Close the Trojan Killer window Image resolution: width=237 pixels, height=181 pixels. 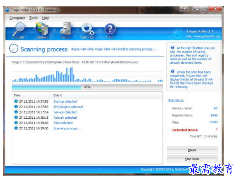pyautogui.click(x=215, y=9)
